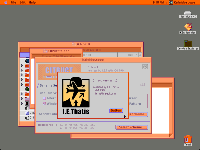Screen dimensions: 200x150
Task: Click the Select Scheme... button
Action: [x=132, y=127]
